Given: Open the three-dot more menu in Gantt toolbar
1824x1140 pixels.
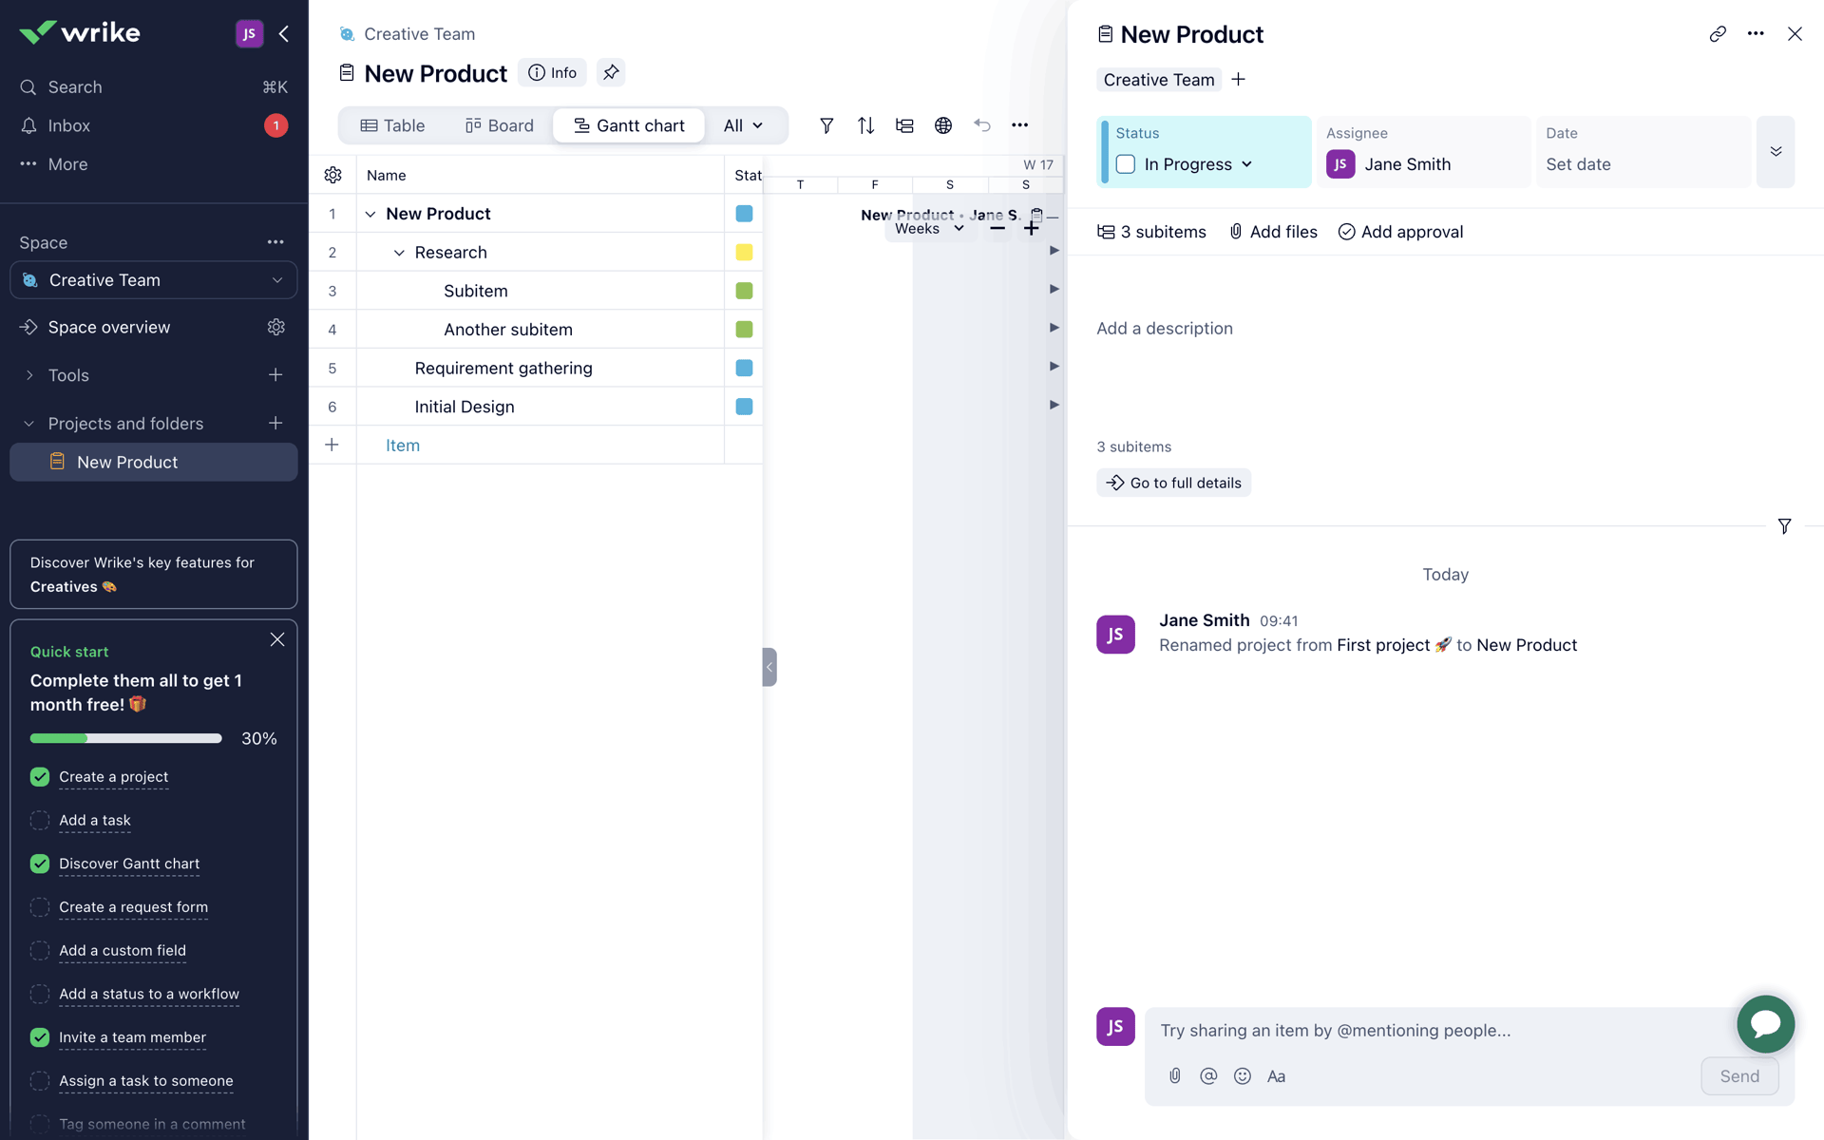Looking at the screenshot, I should pos(1020,125).
